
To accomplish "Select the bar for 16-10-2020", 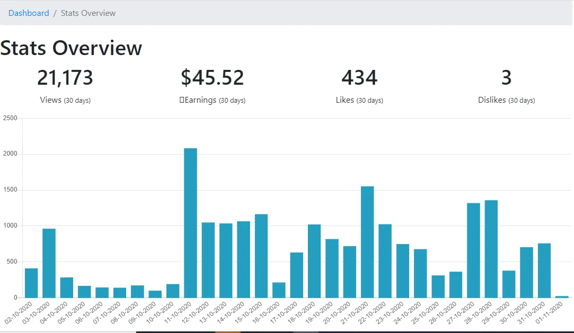I will [279, 290].
